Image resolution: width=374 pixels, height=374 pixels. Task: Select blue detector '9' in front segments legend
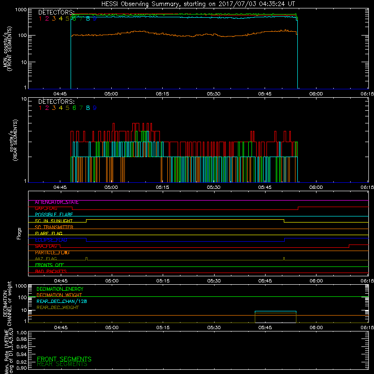pyautogui.click(x=95, y=19)
